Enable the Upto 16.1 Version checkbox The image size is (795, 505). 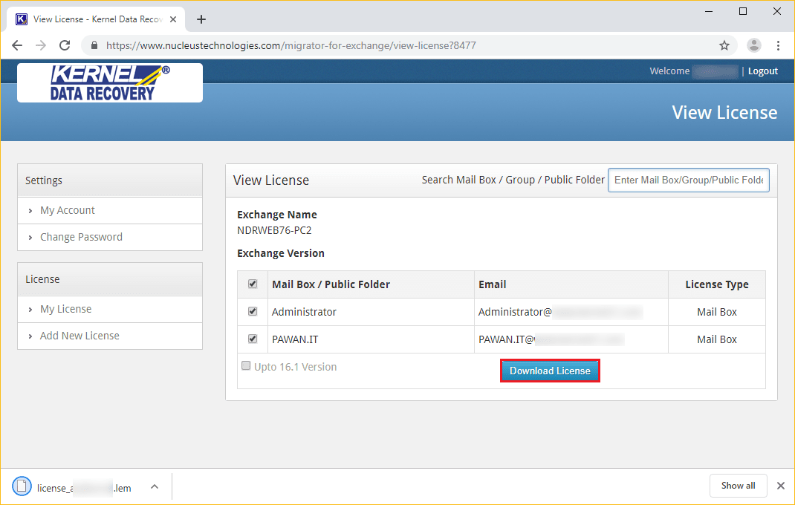click(246, 365)
